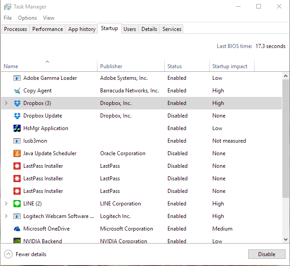Click the Barracuda Networks, Inc. publisher cell

point(129,91)
